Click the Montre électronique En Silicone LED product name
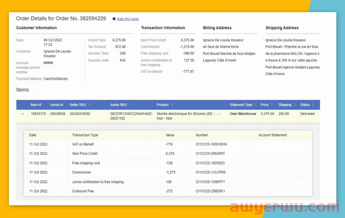 (189, 116)
